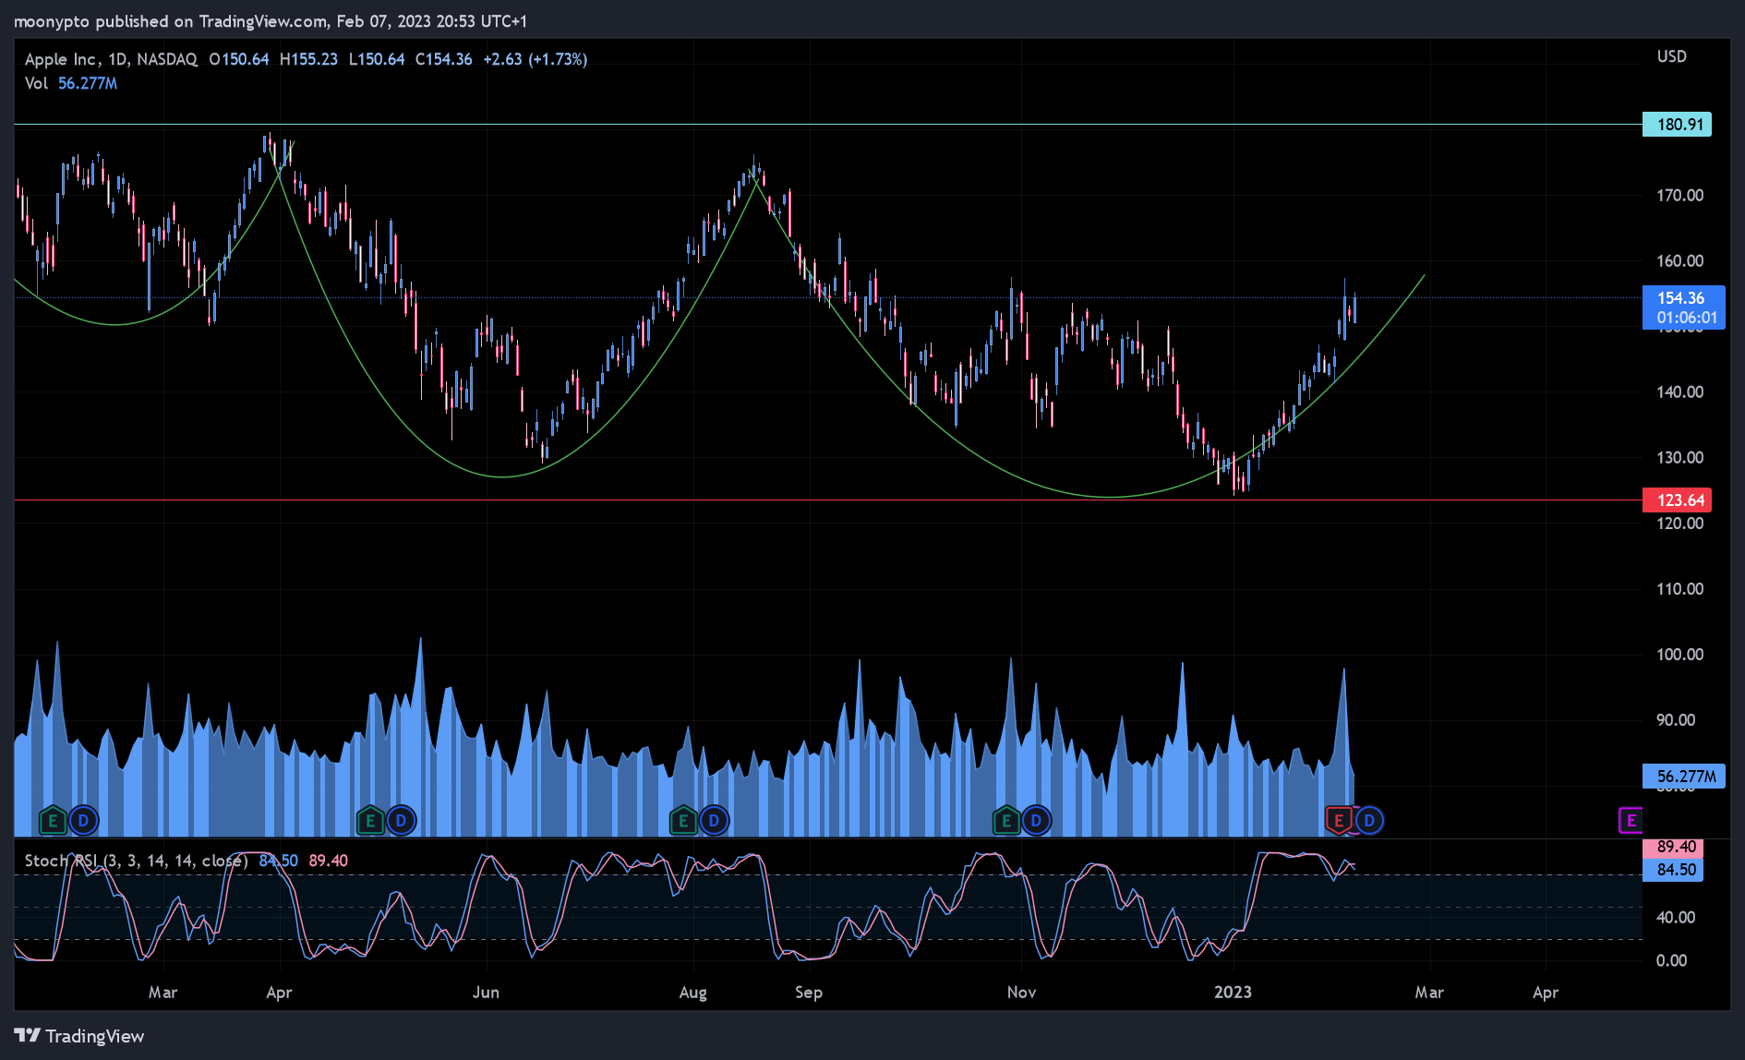Click the dividend D marker in February 2023
The image size is (1745, 1060).
1369,820
